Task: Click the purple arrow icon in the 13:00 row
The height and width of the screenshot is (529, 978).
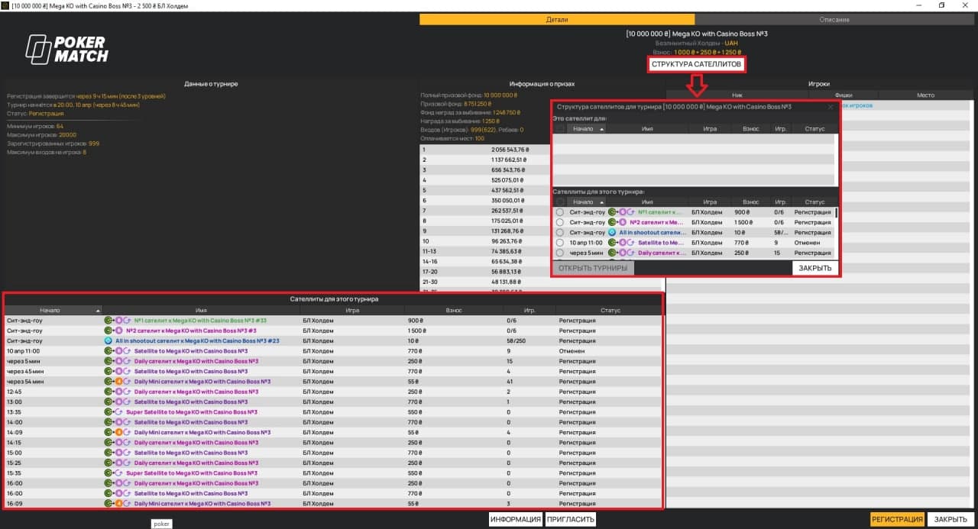Action: [127, 402]
